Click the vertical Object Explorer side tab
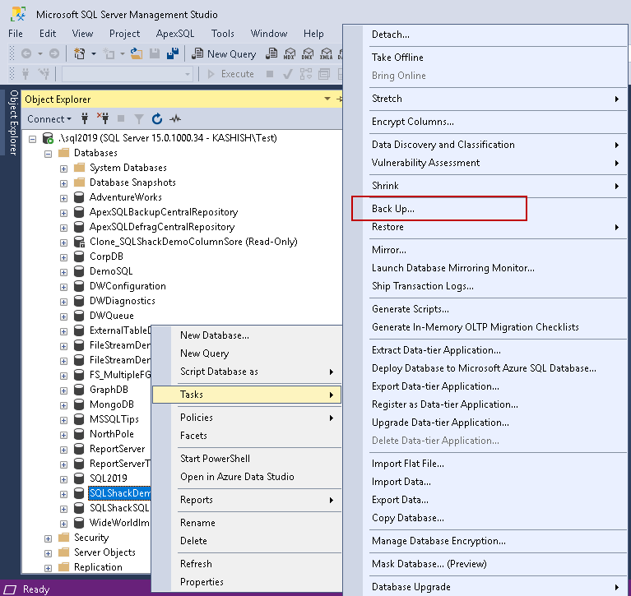The height and width of the screenshot is (596, 631). click(13, 122)
